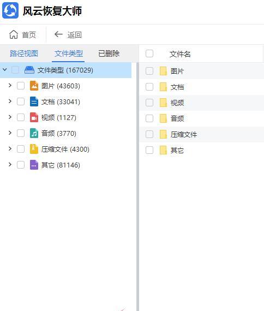Check the 视频 row checkbox in file list

149,103
